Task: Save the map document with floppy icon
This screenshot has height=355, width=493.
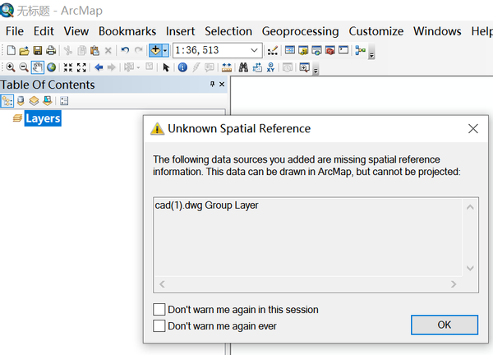Action: click(38, 51)
